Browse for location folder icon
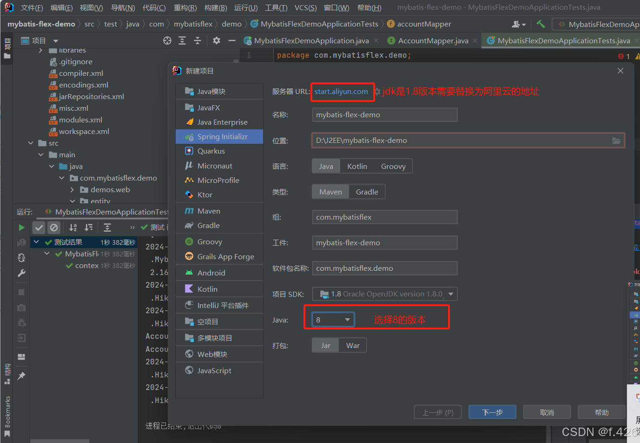 pos(616,141)
